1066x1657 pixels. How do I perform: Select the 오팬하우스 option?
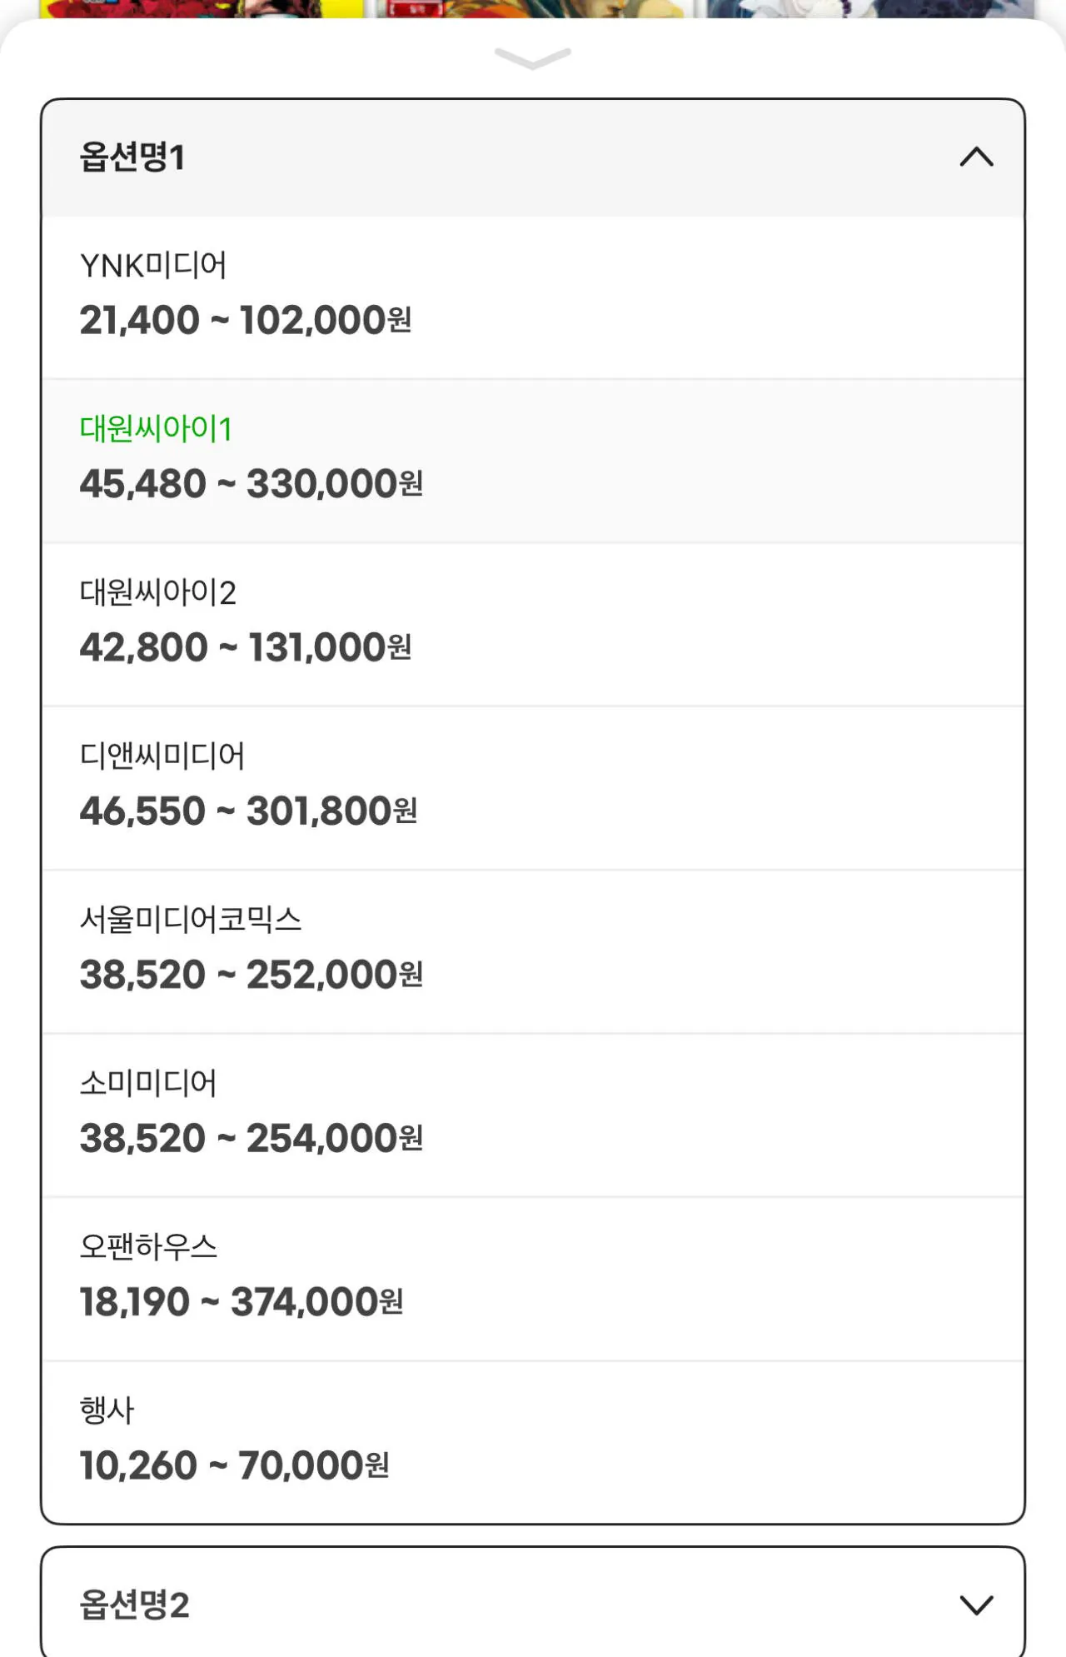coord(148,1246)
